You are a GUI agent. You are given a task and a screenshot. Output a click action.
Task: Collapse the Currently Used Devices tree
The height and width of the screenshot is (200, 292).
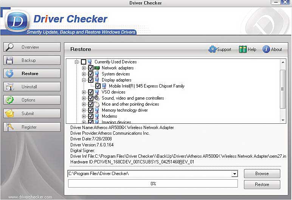(76, 62)
